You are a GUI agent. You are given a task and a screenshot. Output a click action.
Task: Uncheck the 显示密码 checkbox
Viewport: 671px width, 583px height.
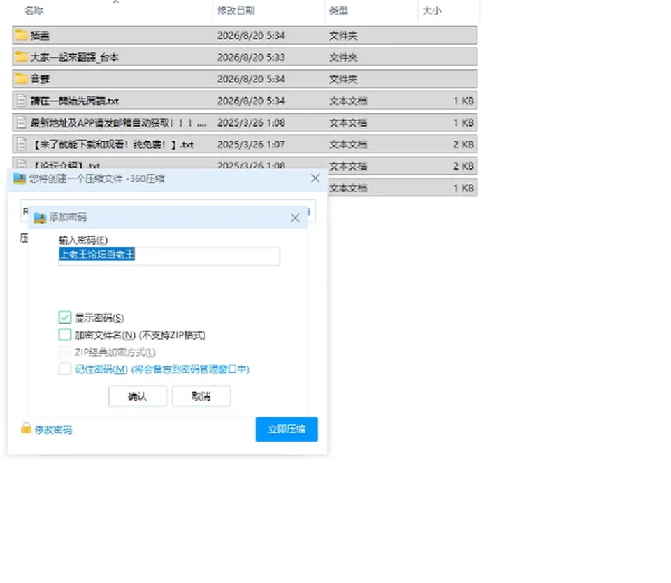pos(64,317)
